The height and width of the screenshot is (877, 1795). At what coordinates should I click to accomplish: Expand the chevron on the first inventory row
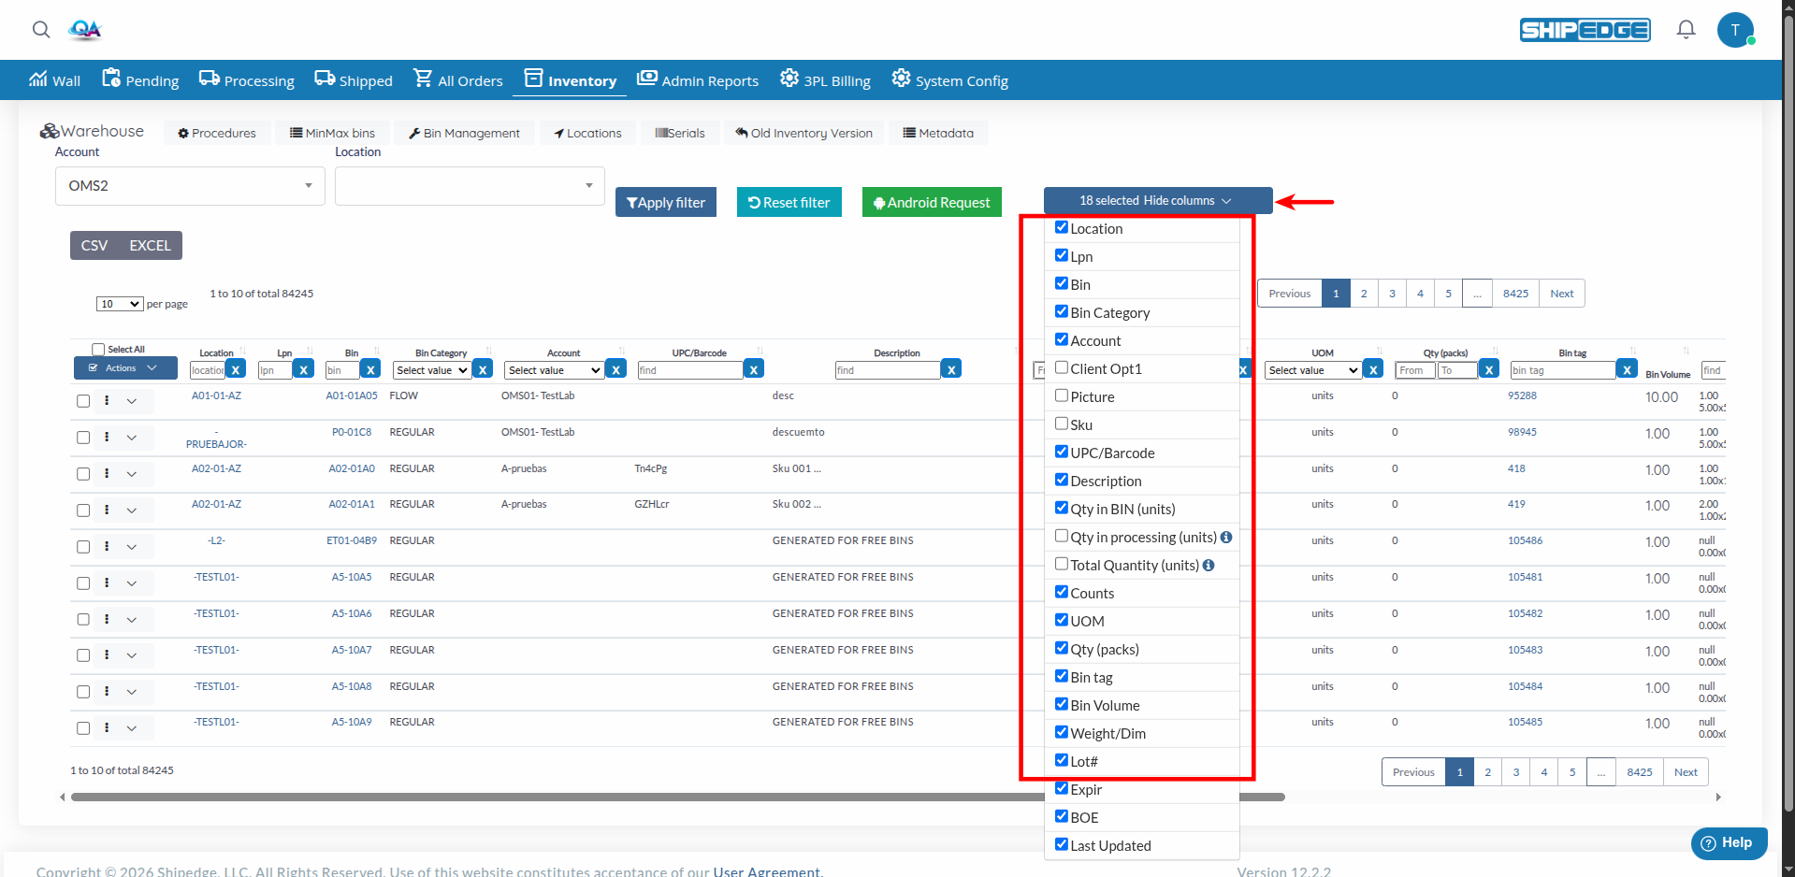(x=132, y=400)
